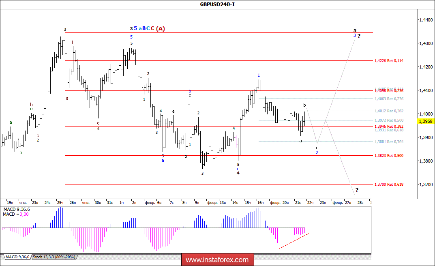Click the 1,3972 Ret 0,500 level label

[389, 120]
